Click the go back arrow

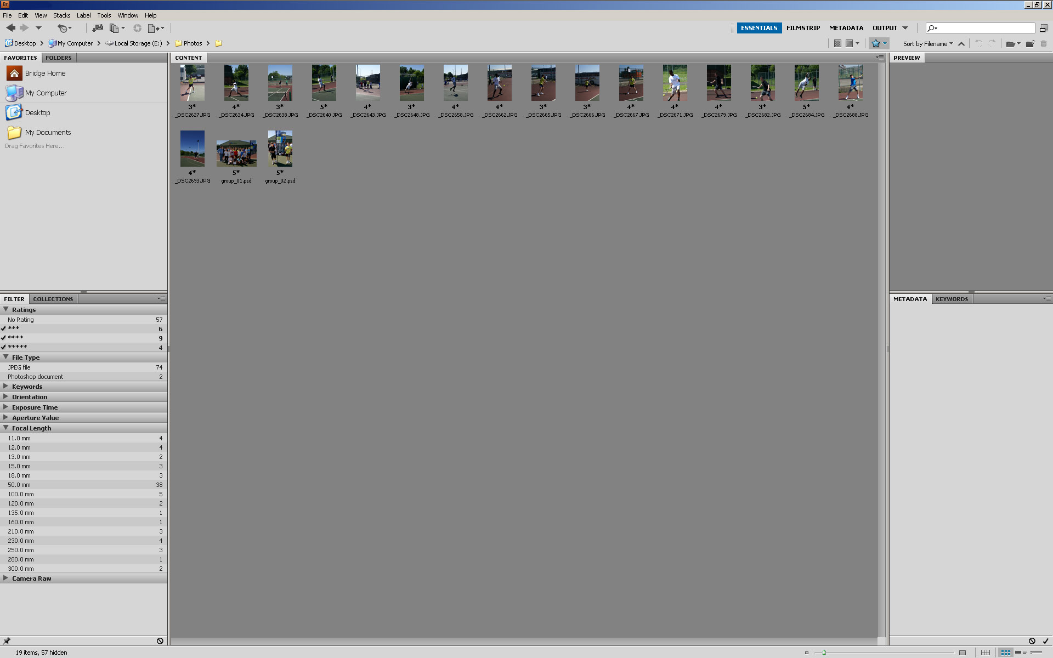(10, 28)
